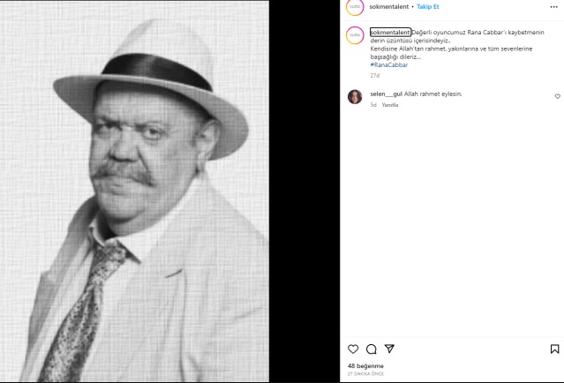564x383 pixels.
Task: Open sokmentalent profile picture in the header
Action: pos(355,7)
